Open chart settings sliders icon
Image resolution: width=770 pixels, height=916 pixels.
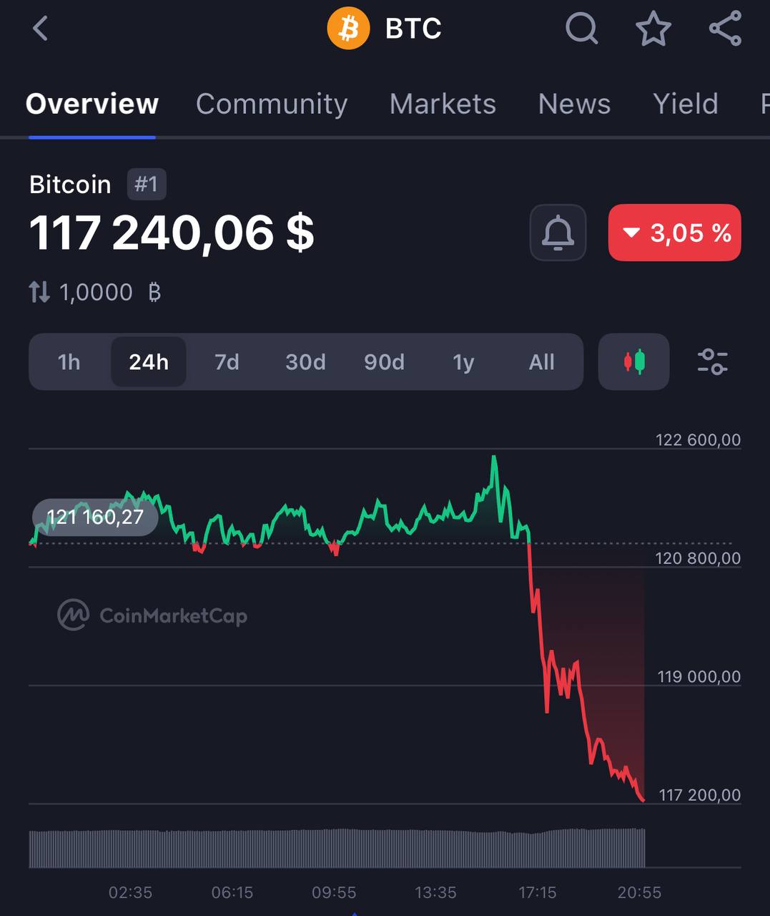click(x=712, y=361)
